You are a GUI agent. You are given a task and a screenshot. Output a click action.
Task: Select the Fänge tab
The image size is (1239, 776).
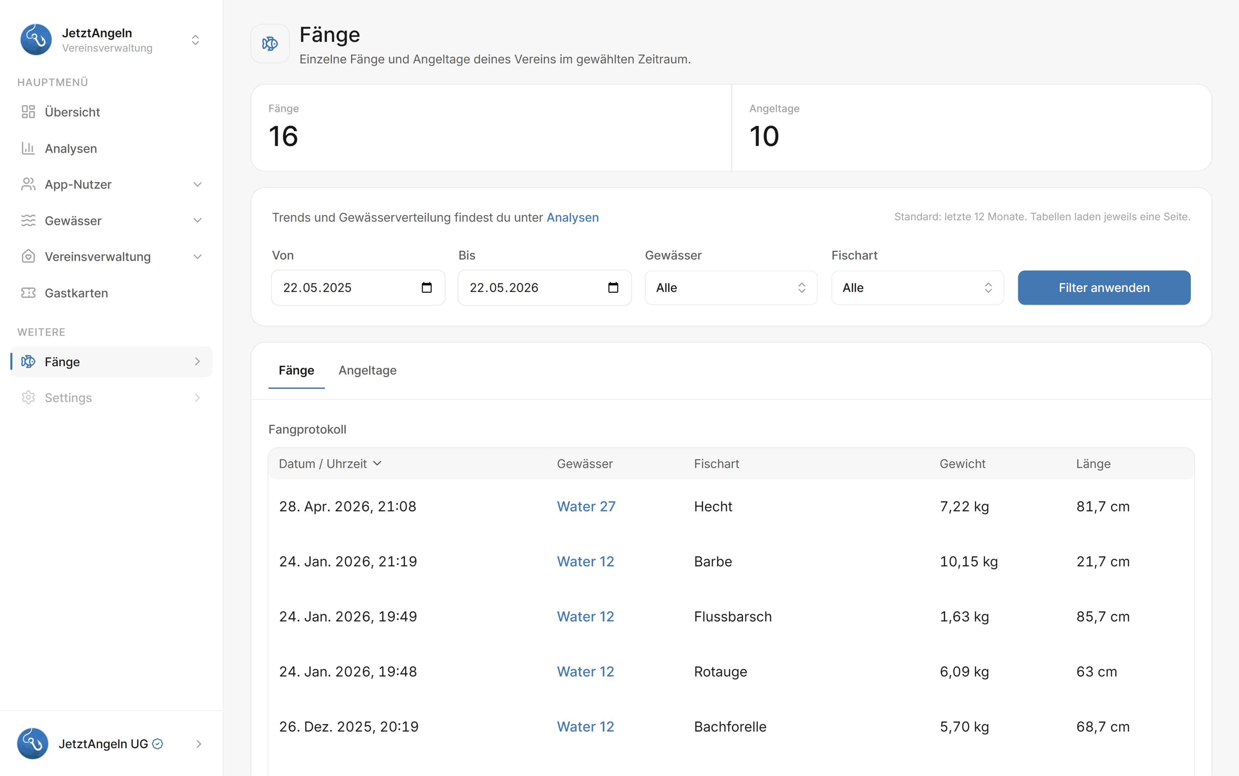296,370
